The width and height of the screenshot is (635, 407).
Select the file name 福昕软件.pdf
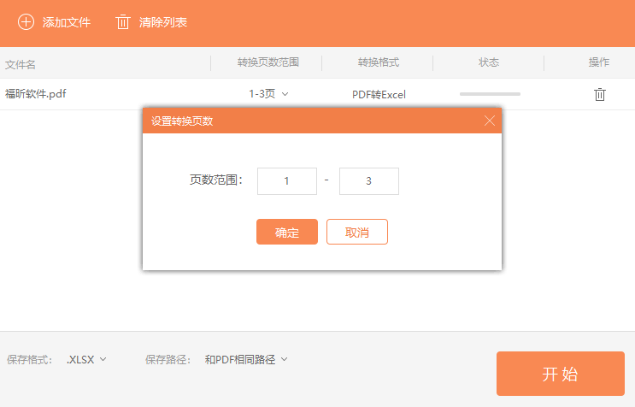click(36, 94)
